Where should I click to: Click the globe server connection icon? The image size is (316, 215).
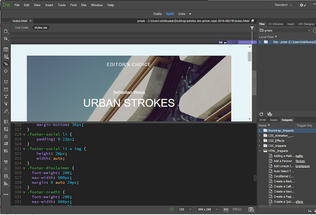coord(270,114)
